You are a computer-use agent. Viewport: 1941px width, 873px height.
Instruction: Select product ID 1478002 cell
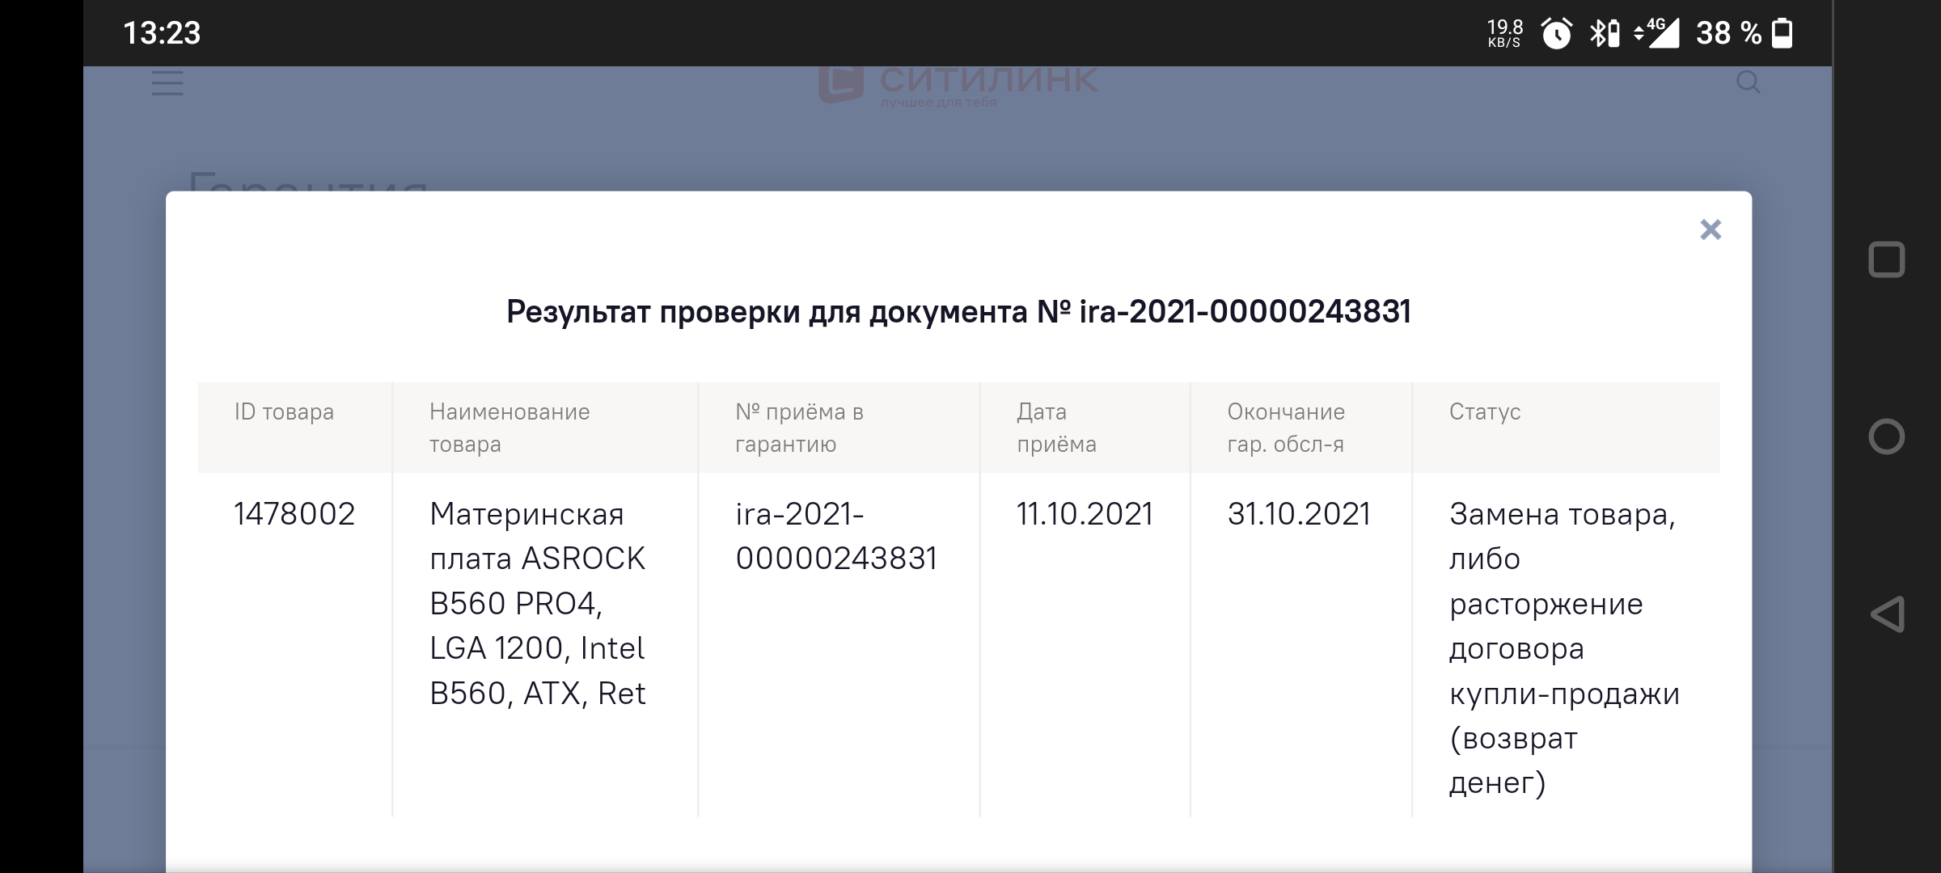[294, 514]
